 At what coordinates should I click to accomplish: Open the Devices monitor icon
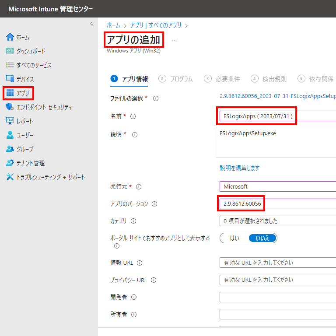pos(10,79)
